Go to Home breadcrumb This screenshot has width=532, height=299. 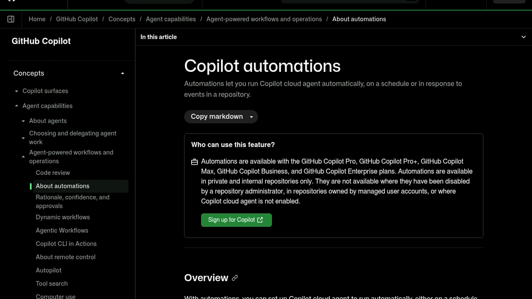tap(37, 19)
